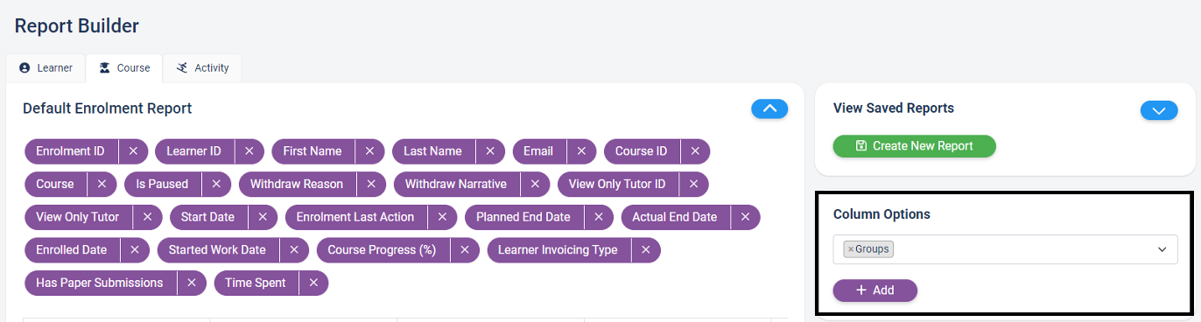Remove the Enrolment ID column tag
The height and width of the screenshot is (322, 1201).
click(x=133, y=151)
